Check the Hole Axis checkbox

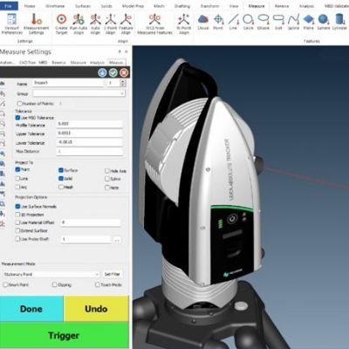[x=107, y=171]
